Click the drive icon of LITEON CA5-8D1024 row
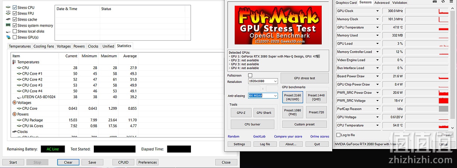The width and height of the screenshot is (457, 168). 19,97
